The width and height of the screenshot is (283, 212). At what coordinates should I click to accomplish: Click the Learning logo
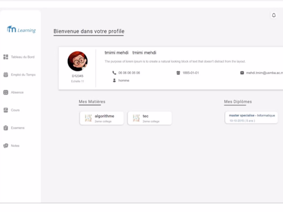(x=21, y=29)
